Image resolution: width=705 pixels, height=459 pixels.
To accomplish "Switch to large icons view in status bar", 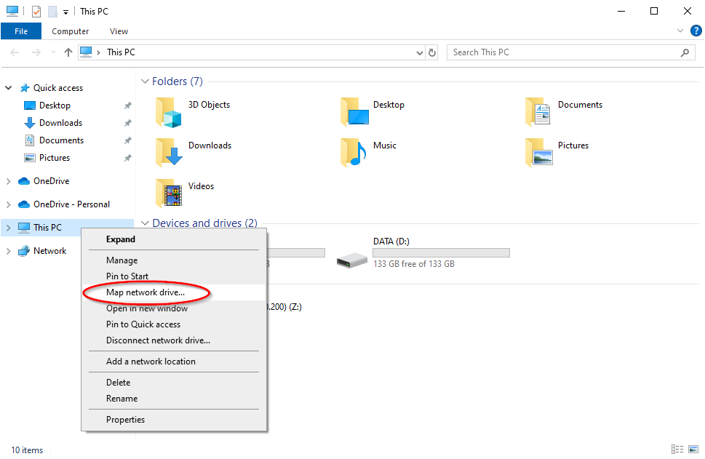I will pos(695,450).
